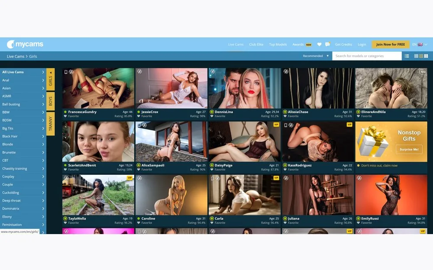This screenshot has width=433, height=270.
Task: Click the online status icon beside Carla
Action: (x=212, y=219)
